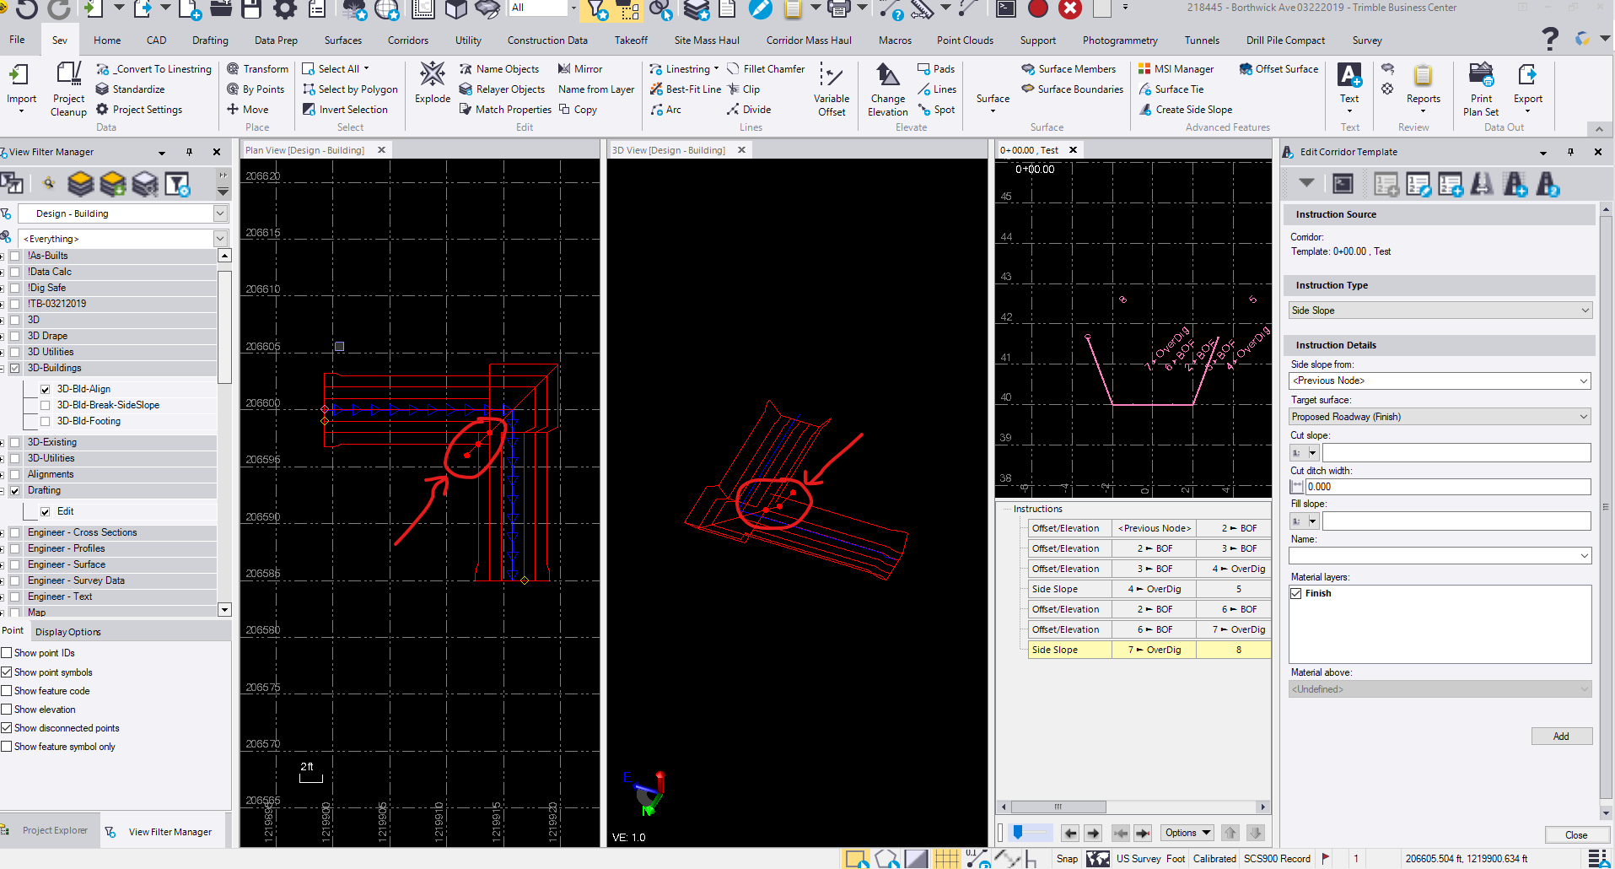Image resolution: width=1615 pixels, height=869 pixels.
Task: Uncheck the Finish material layer
Action: 1296,594
